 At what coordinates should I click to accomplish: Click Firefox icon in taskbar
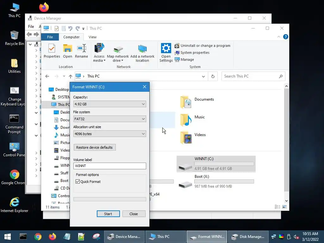tap(52, 237)
